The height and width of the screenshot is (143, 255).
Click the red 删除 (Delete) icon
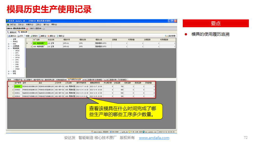click(51, 36)
